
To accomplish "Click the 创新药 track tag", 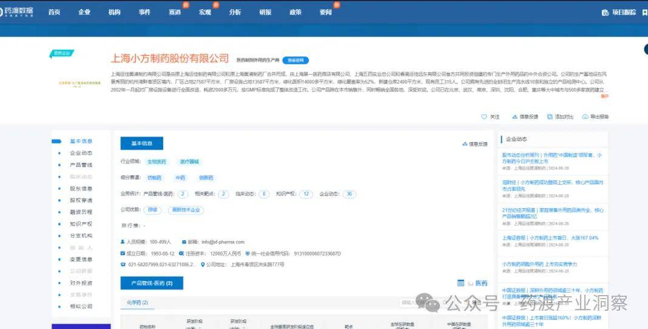I will pos(206,178).
